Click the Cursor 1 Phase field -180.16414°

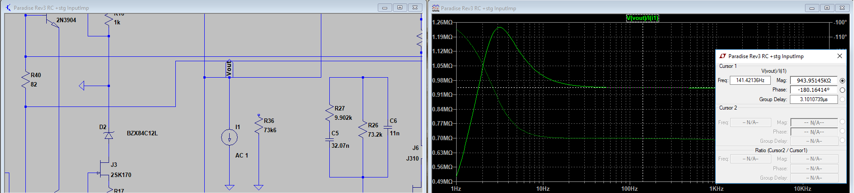[814, 90]
